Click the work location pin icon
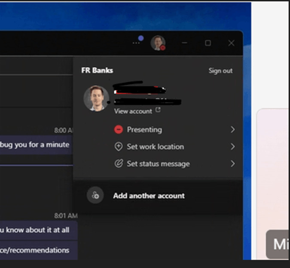 click(x=119, y=146)
